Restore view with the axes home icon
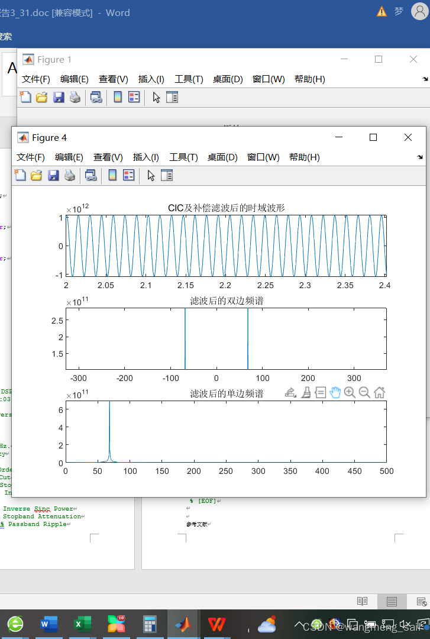This screenshot has height=639, width=430. tap(380, 392)
